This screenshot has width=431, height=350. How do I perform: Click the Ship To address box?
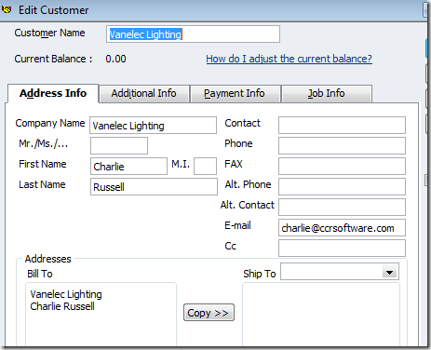click(321, 314)
